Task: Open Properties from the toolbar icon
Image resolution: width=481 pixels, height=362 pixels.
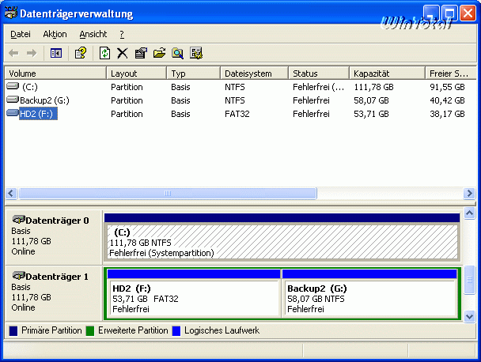Action: (x=141, y=53)
